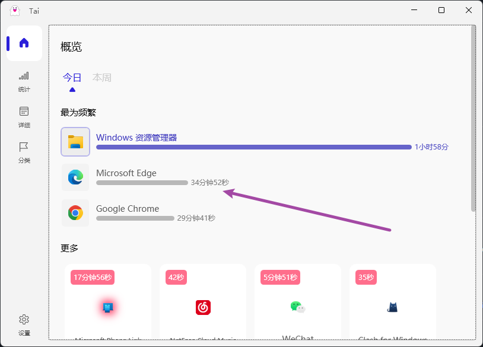Click the Google Chrome usage bar
Viewport: 483px width, 347px height.
pyautogui.click(x=135, y=218)
